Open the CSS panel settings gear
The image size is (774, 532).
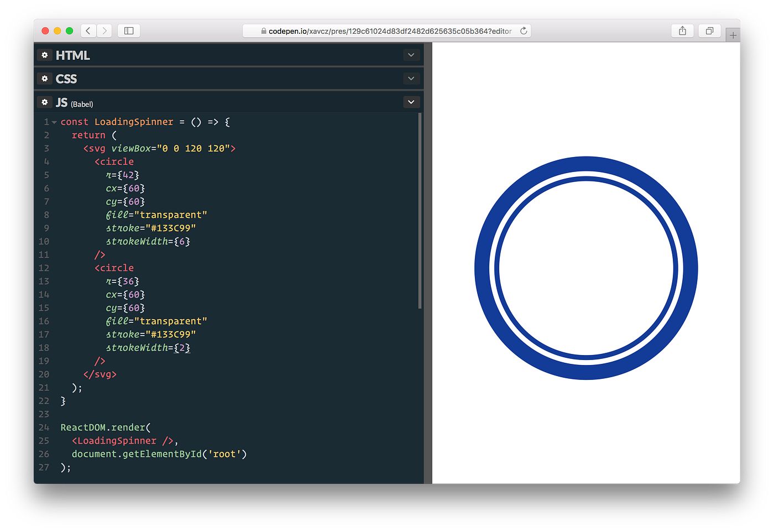tap(44, 79)
